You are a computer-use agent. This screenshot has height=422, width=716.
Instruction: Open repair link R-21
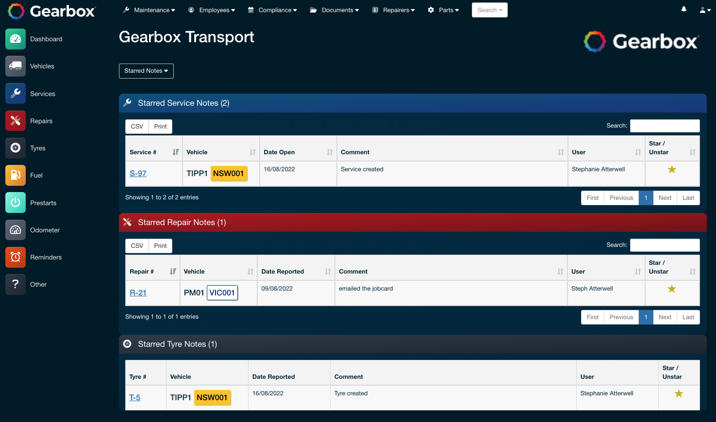coord(138,293)
